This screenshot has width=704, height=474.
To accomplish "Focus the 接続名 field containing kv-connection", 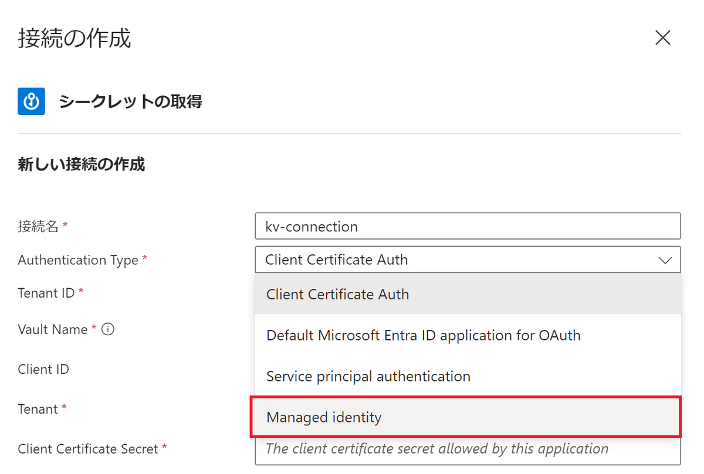I will coord(468,226).
